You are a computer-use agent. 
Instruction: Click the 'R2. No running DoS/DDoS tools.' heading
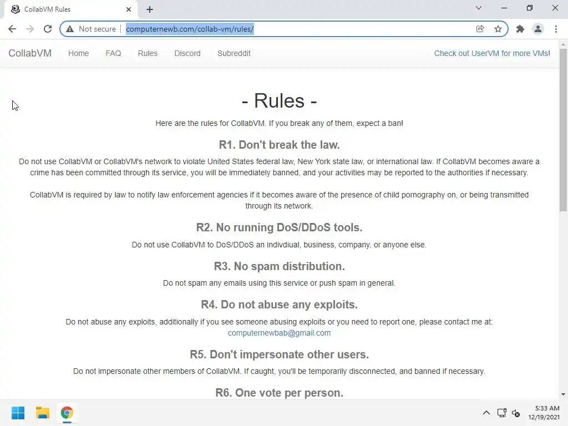coord(280,227)
